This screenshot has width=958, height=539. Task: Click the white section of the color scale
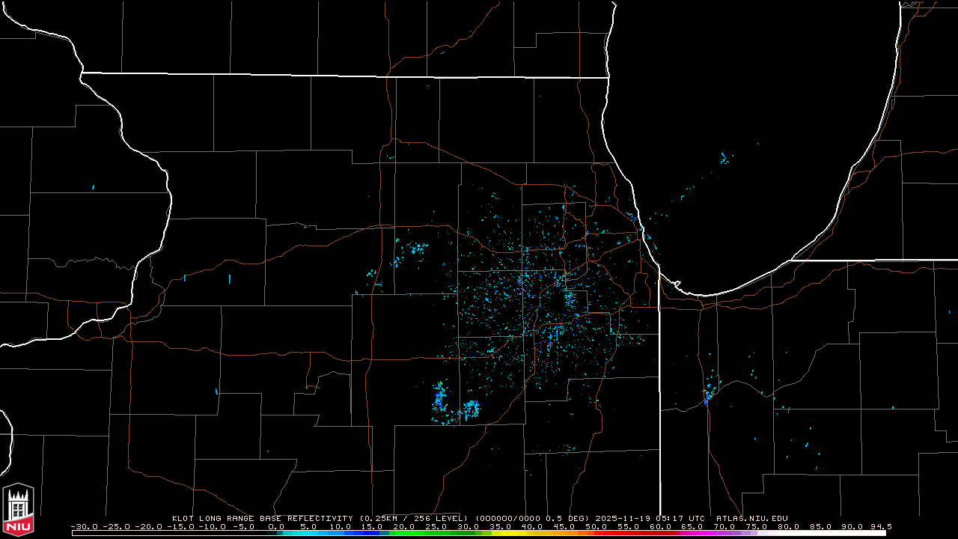823,533
